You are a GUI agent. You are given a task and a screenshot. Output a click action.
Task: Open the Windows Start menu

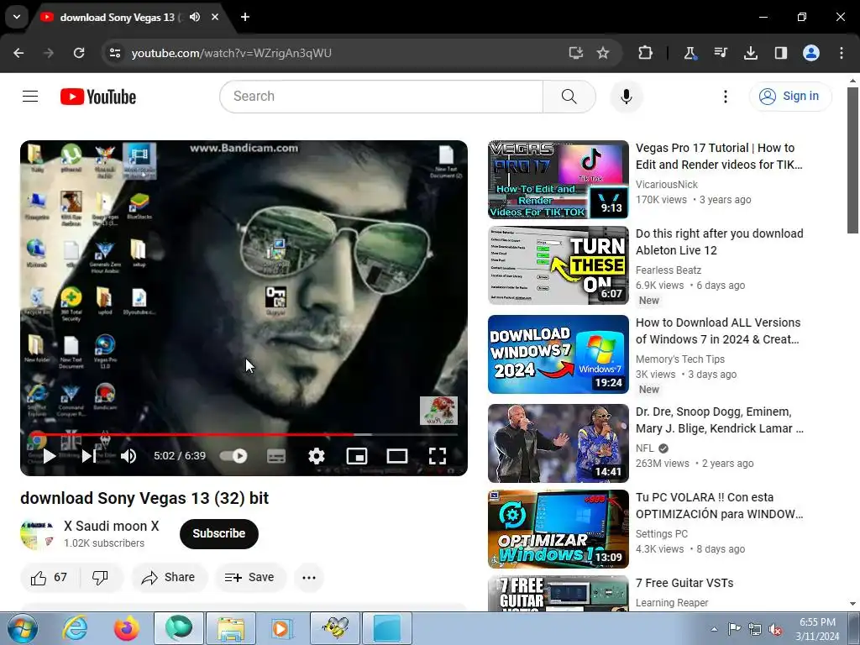tap(22, 628)
